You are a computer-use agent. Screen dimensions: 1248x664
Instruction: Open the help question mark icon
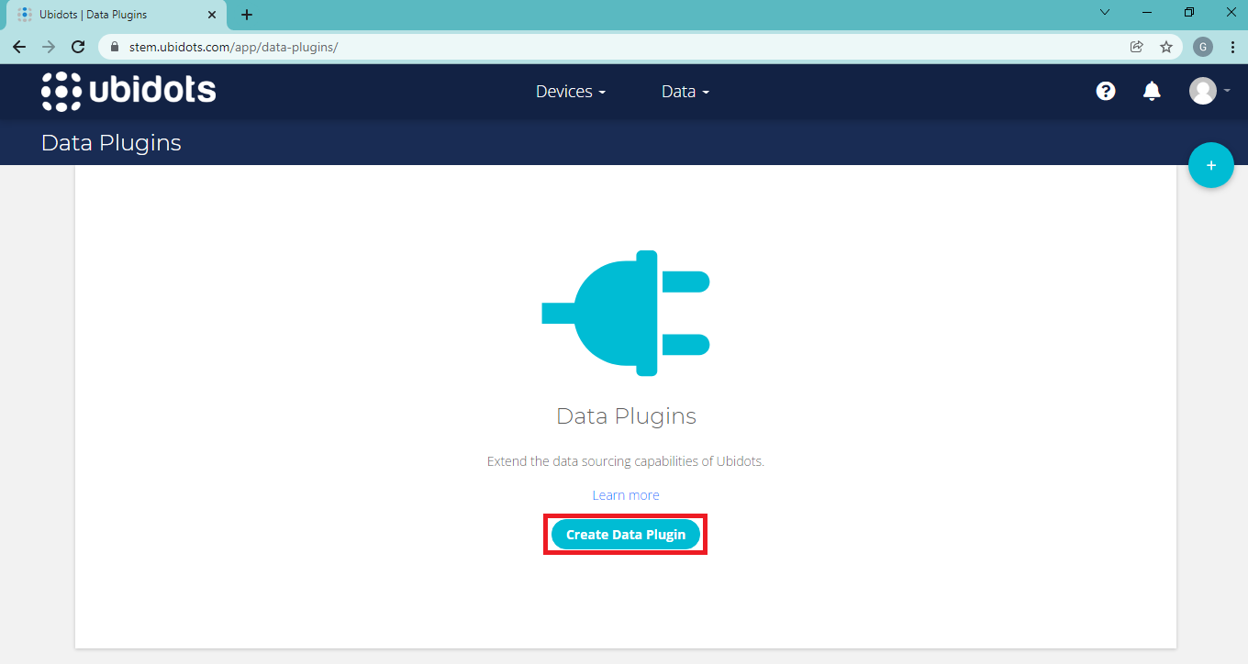click(1106, 91)
